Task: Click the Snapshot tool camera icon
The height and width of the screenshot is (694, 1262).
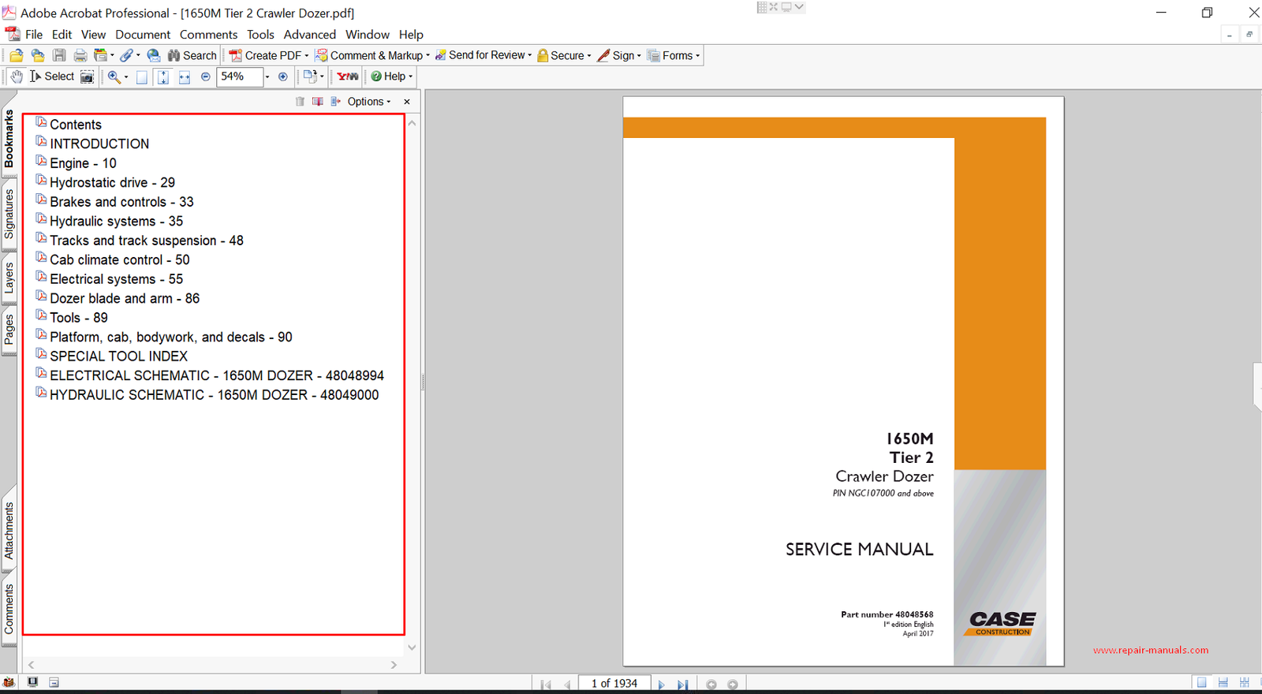Action: click(87, 76)
